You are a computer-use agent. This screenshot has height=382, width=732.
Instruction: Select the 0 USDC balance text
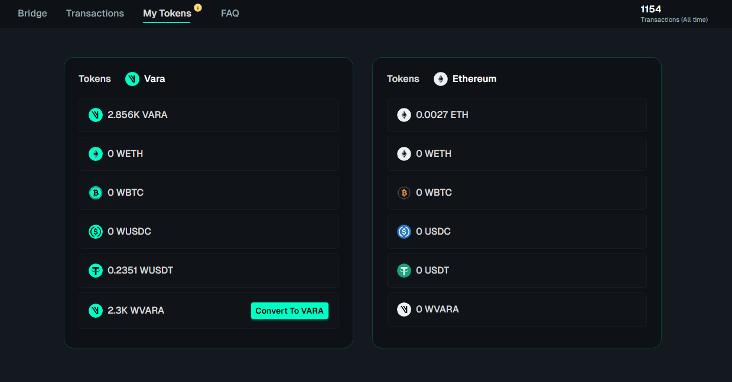click(433, 232)
